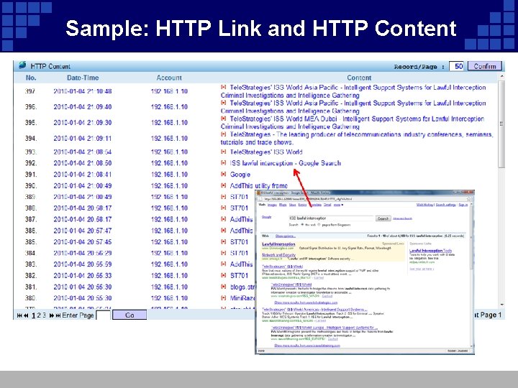Click the Go button next to Enter Page
This screenshot has width=518, height=388.
pos(129,315)
